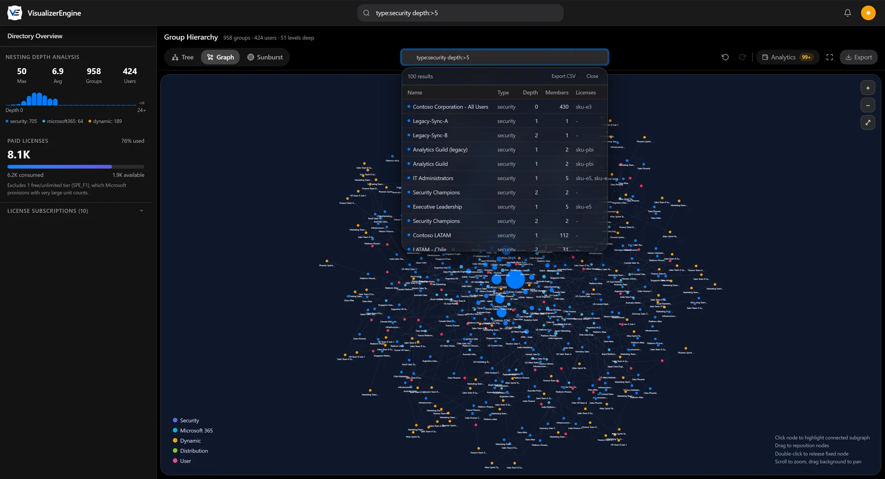
Task: Select Contoso LATAM result row
Action: (504, 235)
